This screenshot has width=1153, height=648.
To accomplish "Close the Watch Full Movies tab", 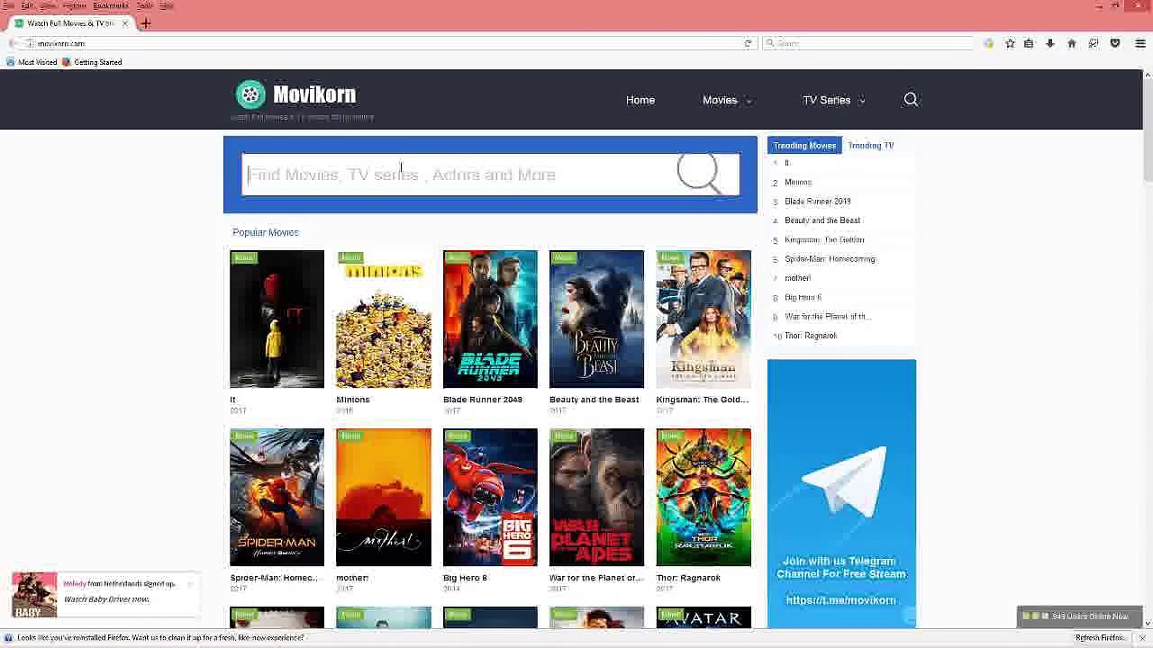I will coord(125,23).
